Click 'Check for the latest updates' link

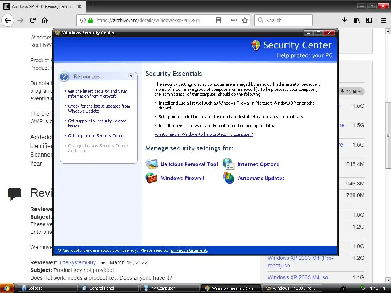coord(99,108)
